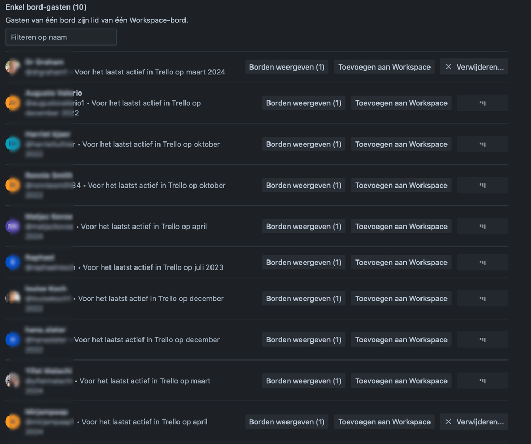
Task: Click loading spinner button in teal avatar row
Action: (x=482, y=144)
